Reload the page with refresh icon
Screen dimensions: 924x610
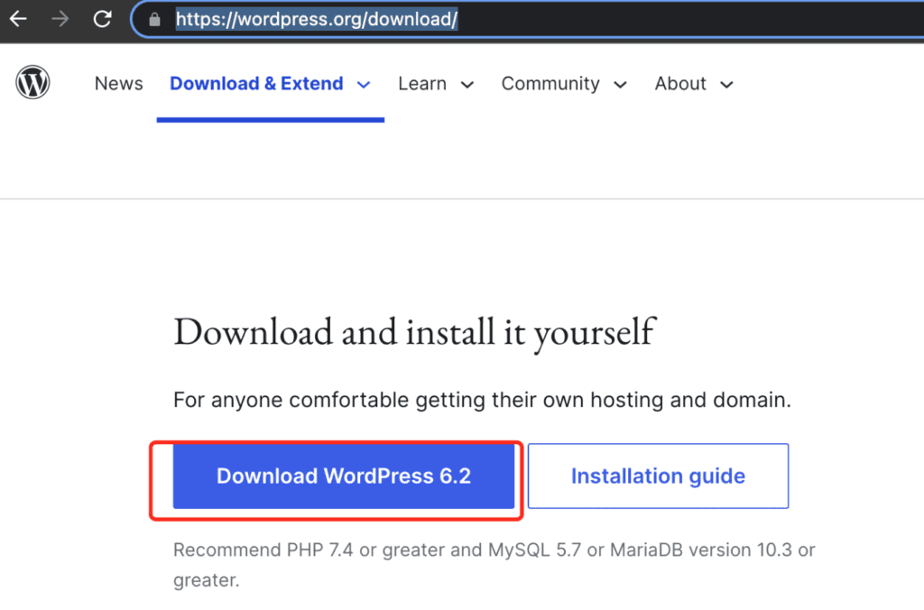point(103,20)
